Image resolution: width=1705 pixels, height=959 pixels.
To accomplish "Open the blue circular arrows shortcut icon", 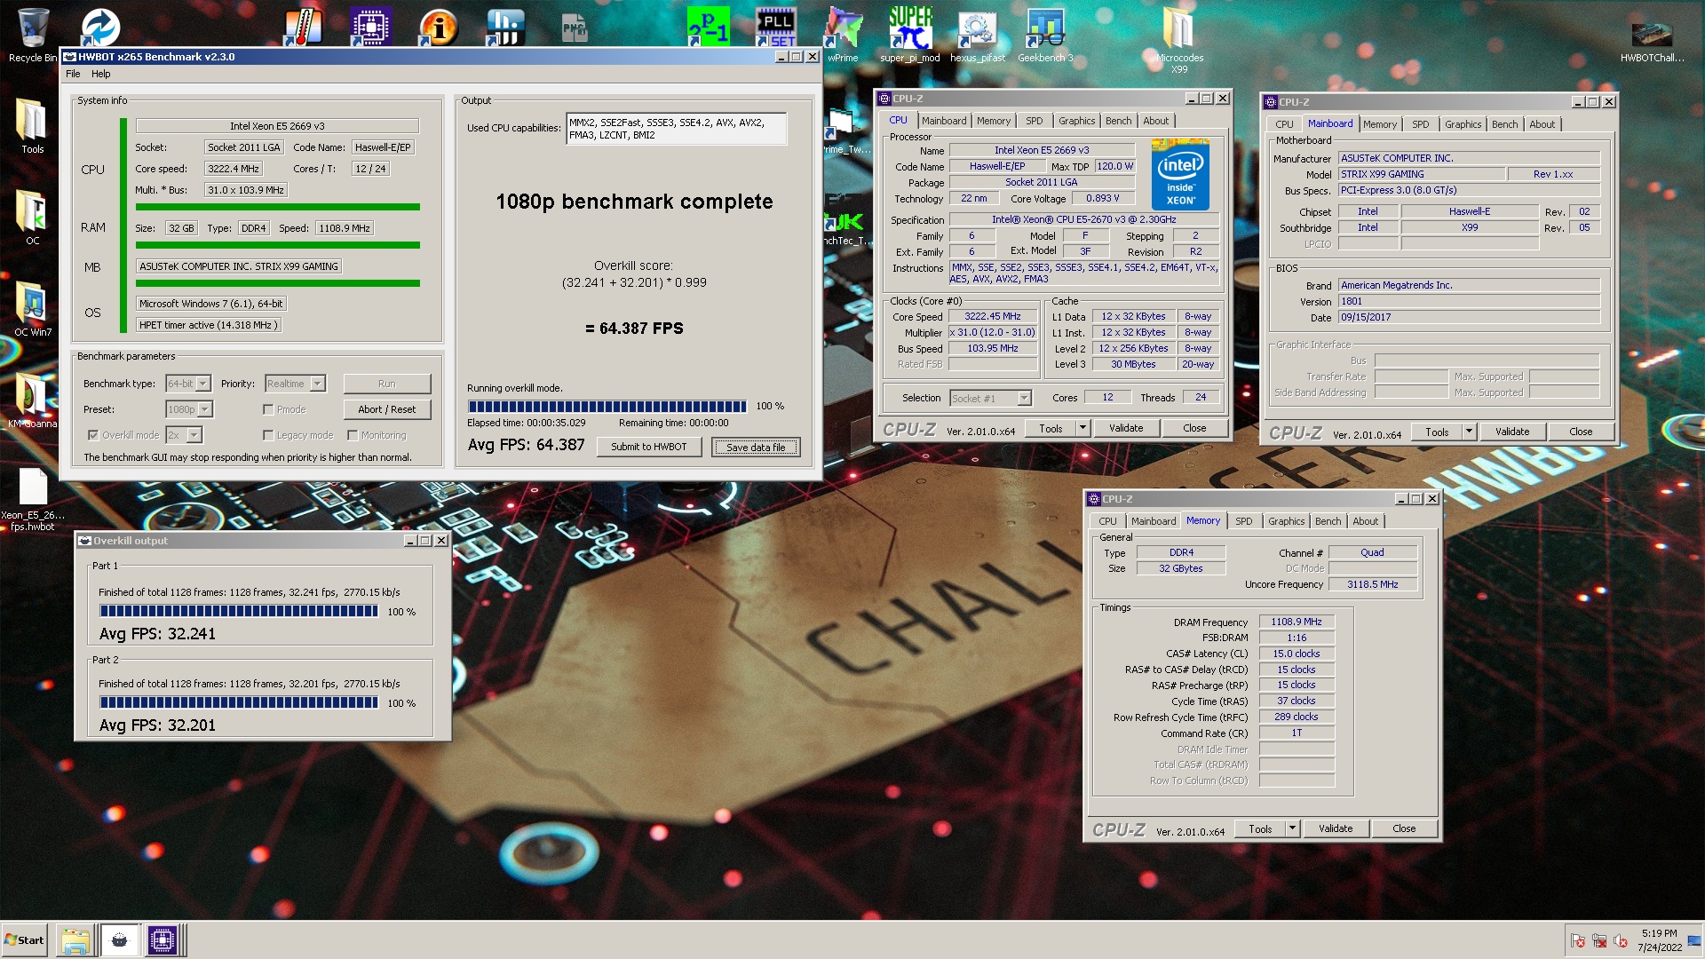I will click(x=99, y=27).
